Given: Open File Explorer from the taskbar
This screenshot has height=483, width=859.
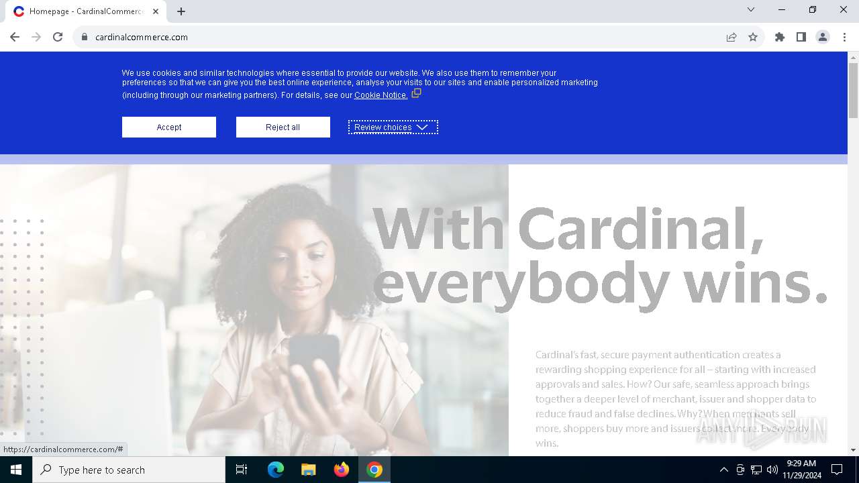Looking at the screenshot, I should [309, 470].
